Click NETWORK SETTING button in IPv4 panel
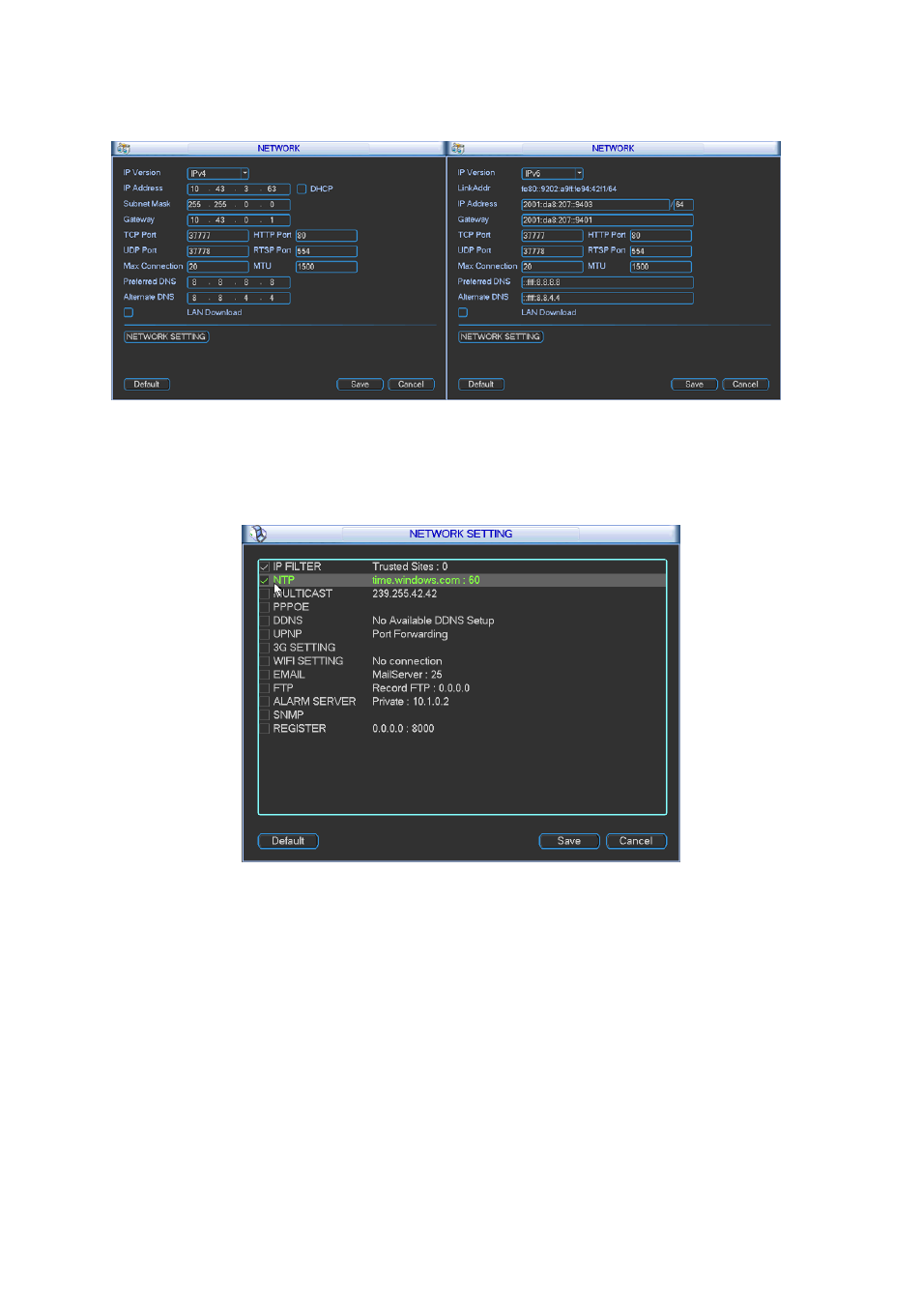This screenshot has width=922, height=1305. pos(166,336)
